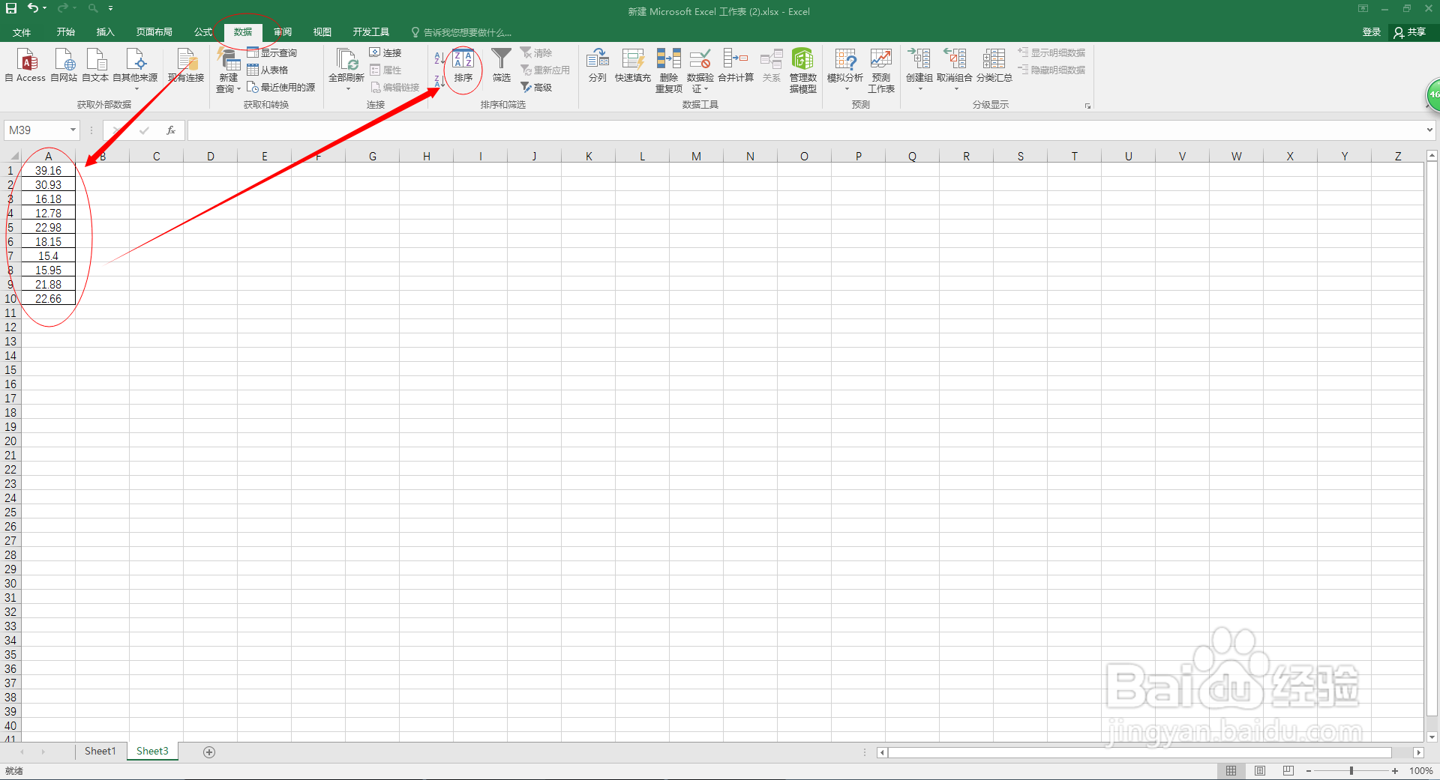Expand the formula bar

coord(1429,130)
